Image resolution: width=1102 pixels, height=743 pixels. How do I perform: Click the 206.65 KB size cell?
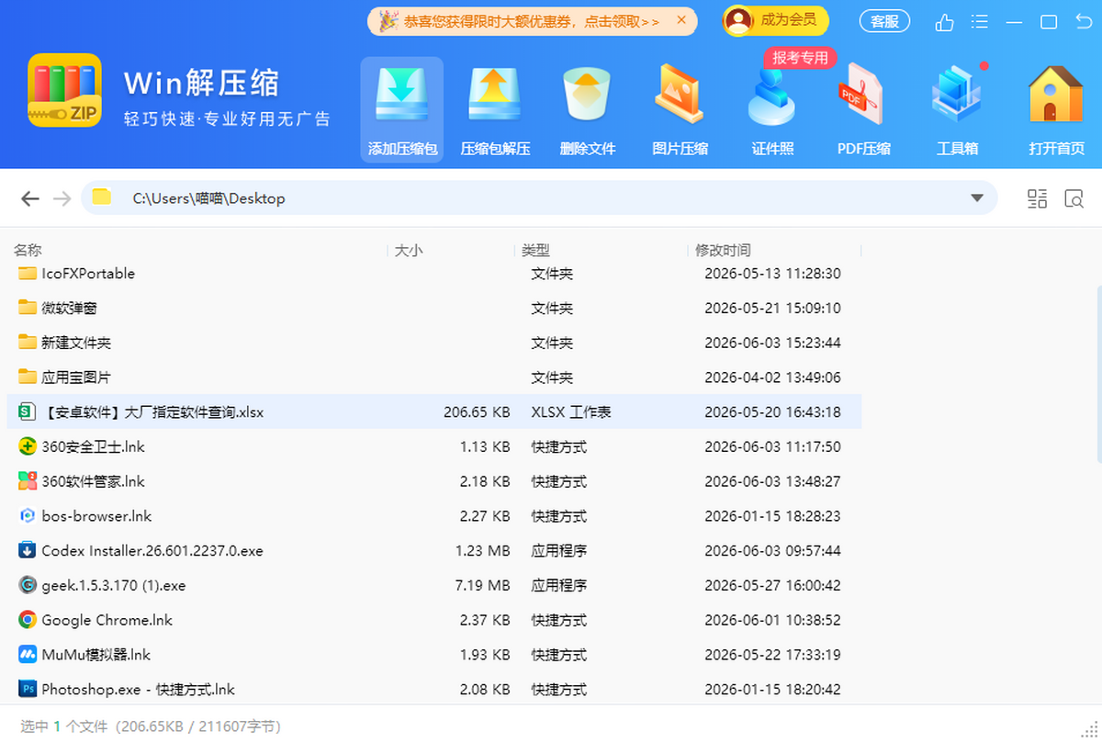(477, 412)
